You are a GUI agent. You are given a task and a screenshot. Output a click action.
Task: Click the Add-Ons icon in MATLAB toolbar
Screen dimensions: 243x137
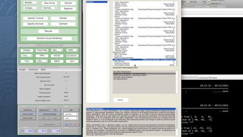pos(210,3)
